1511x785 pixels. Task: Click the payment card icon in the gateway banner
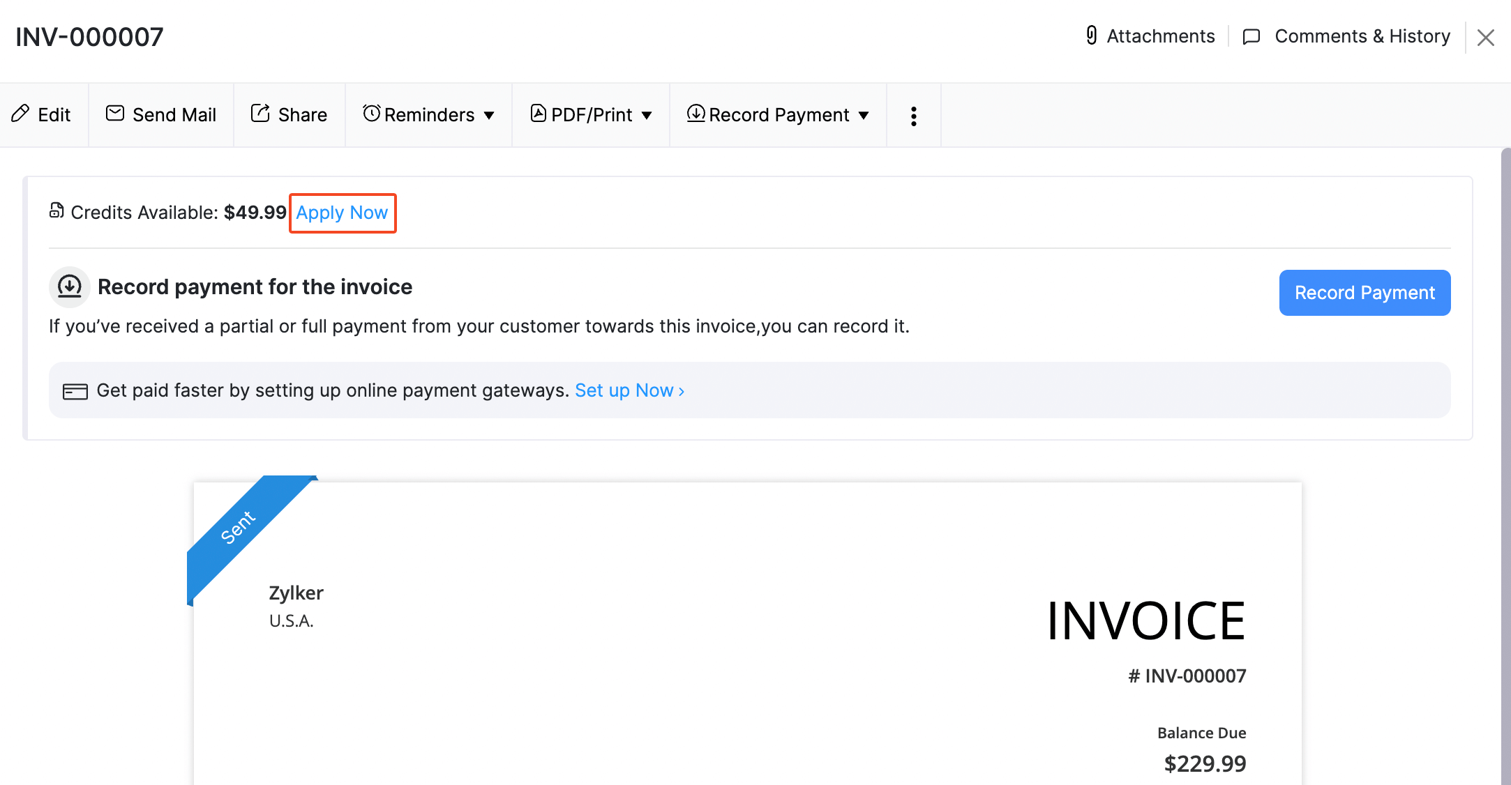coord(75,390)
